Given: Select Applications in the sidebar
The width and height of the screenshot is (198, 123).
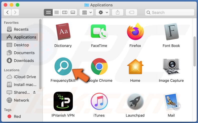Looking at the screenshot, I should point(20,37).
